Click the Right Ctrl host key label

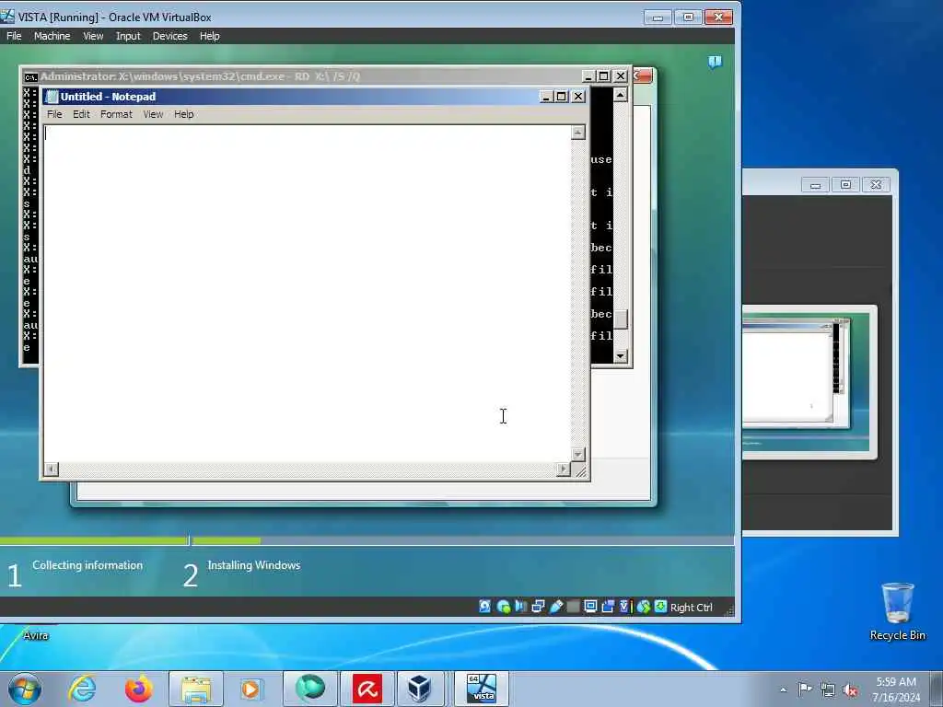691,608
